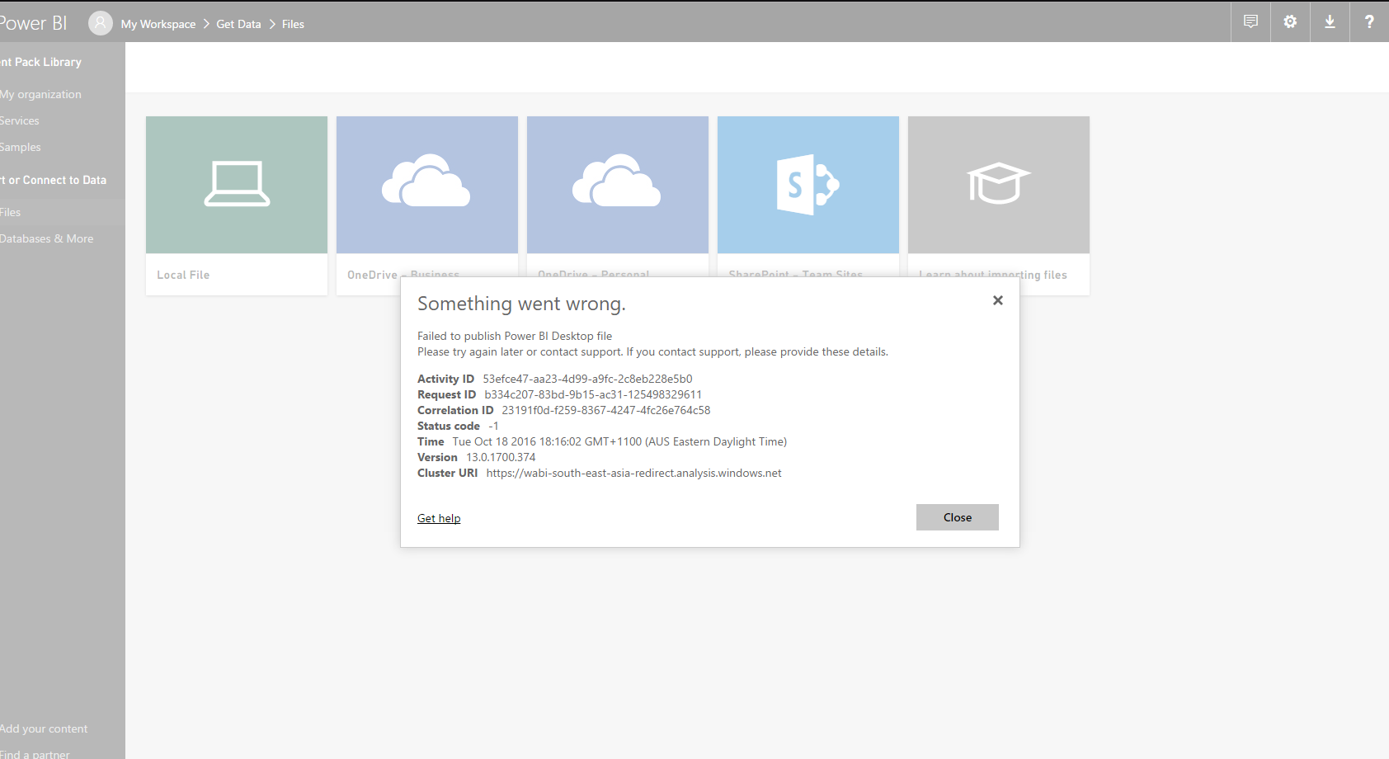This screenshot has width=1389, height=759.
Task: Click Find a partner link
Action: pyautogui.click(x=35, y=754)
